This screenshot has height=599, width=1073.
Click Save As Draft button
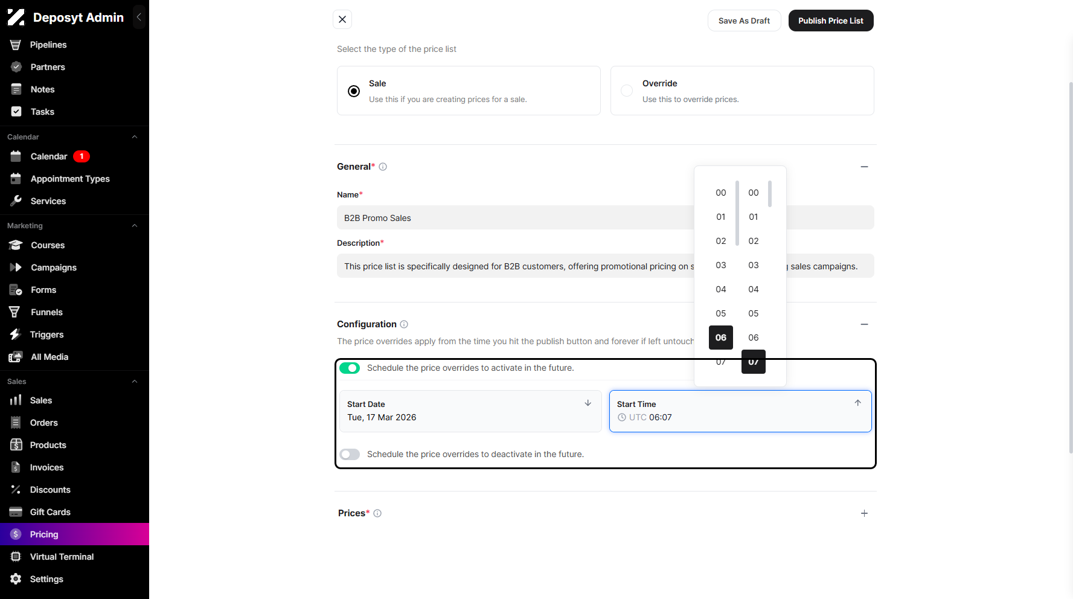(744, 21)
